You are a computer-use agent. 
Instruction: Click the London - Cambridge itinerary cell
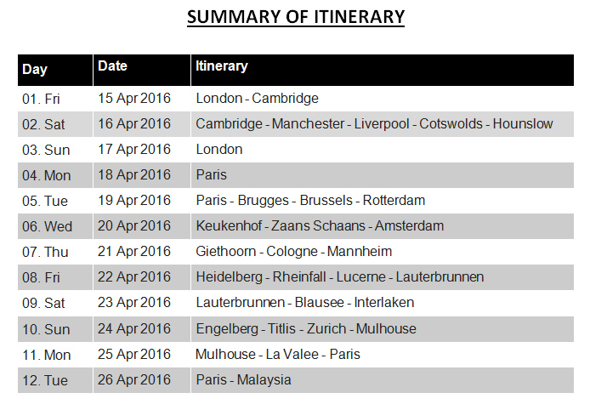tap(383, 99)
